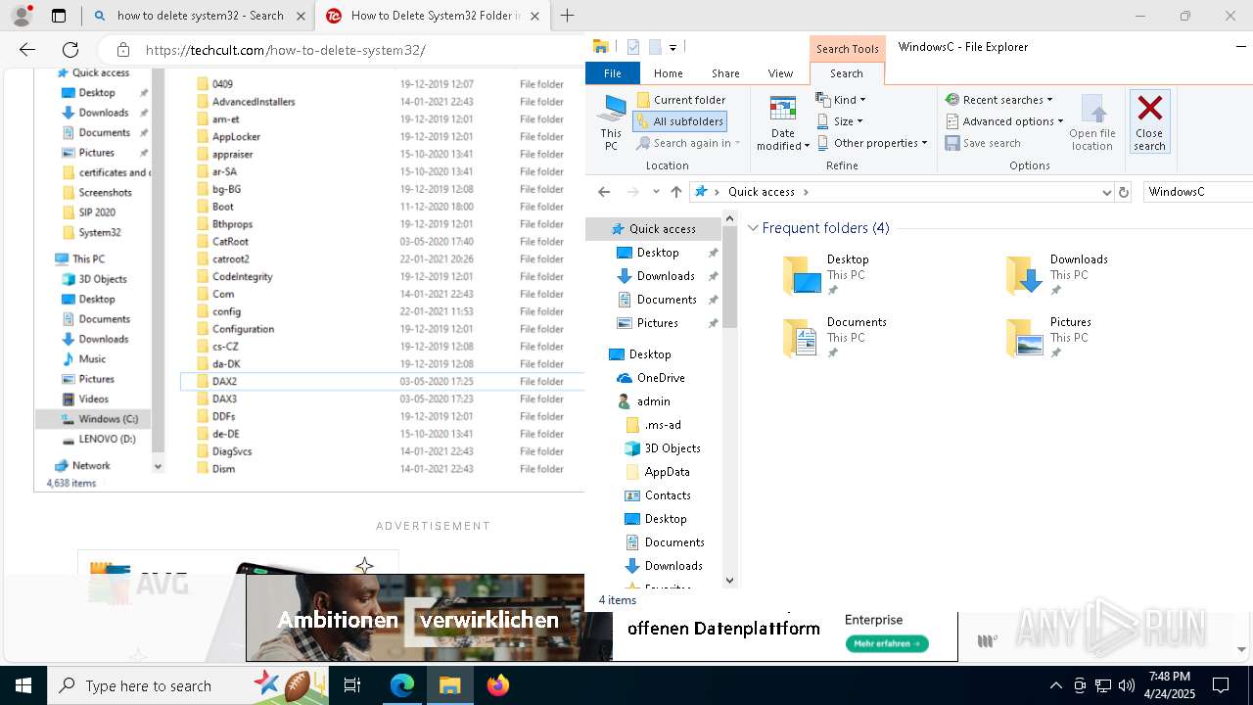Select the Search ribbon tab

(847, 73)
